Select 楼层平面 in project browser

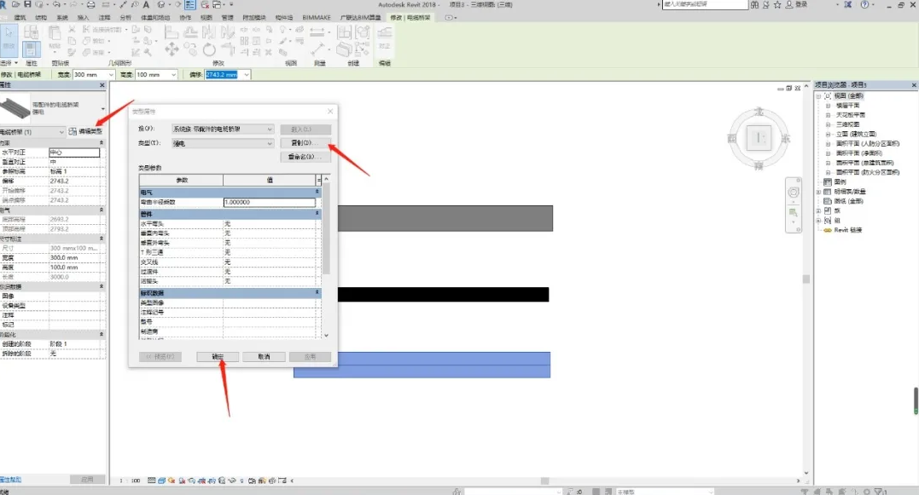[847, 106]
